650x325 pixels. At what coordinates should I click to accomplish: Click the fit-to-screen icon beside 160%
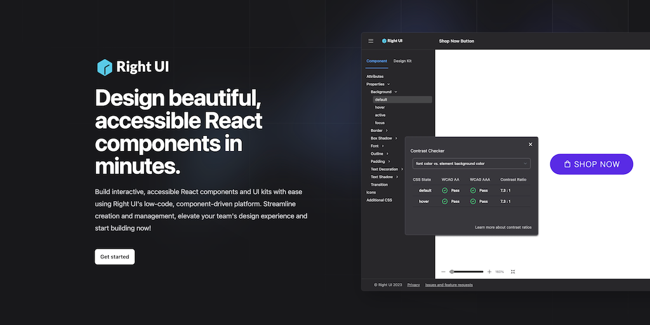tap(513, 272)
